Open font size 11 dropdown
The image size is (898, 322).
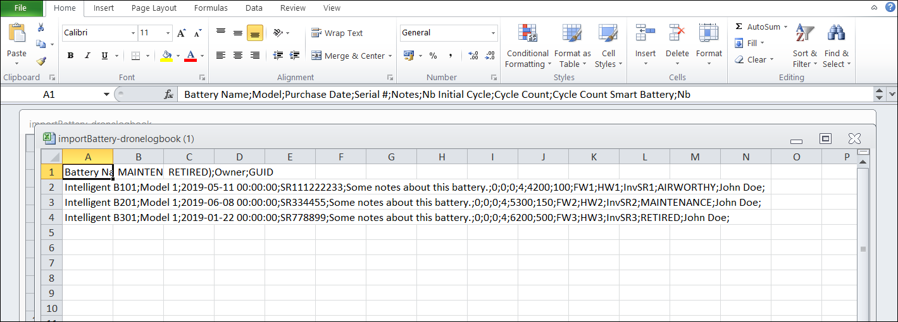point(168,33)
